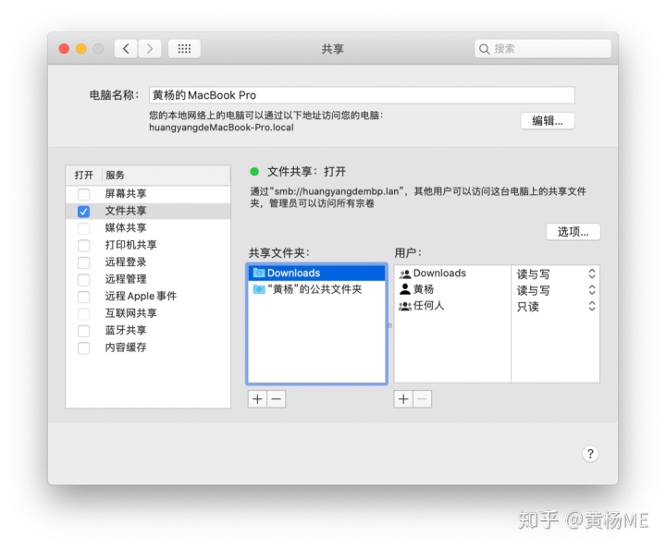Change 任何人 permission 只读 stepper
The image size is (666, 548).
tap(592, 306)
